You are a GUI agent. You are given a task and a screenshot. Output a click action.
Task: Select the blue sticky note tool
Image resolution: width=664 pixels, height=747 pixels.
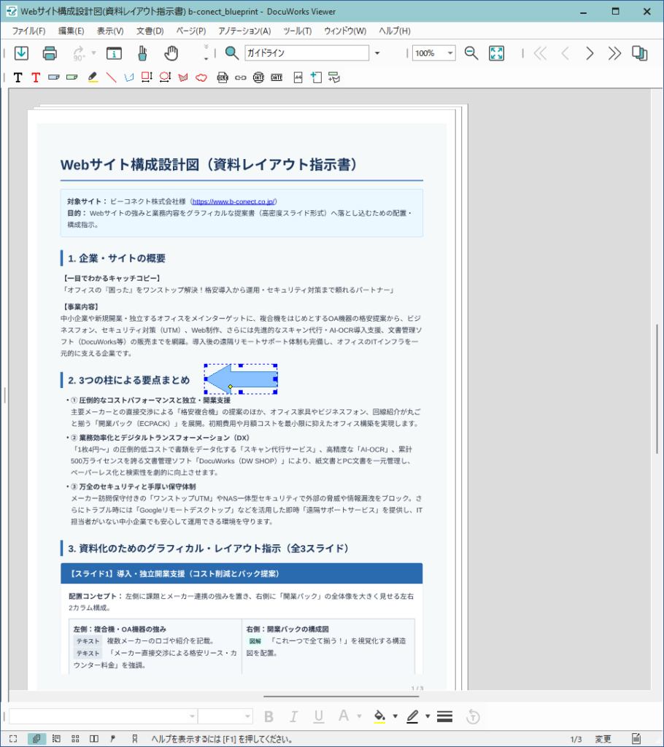[54, 77]
